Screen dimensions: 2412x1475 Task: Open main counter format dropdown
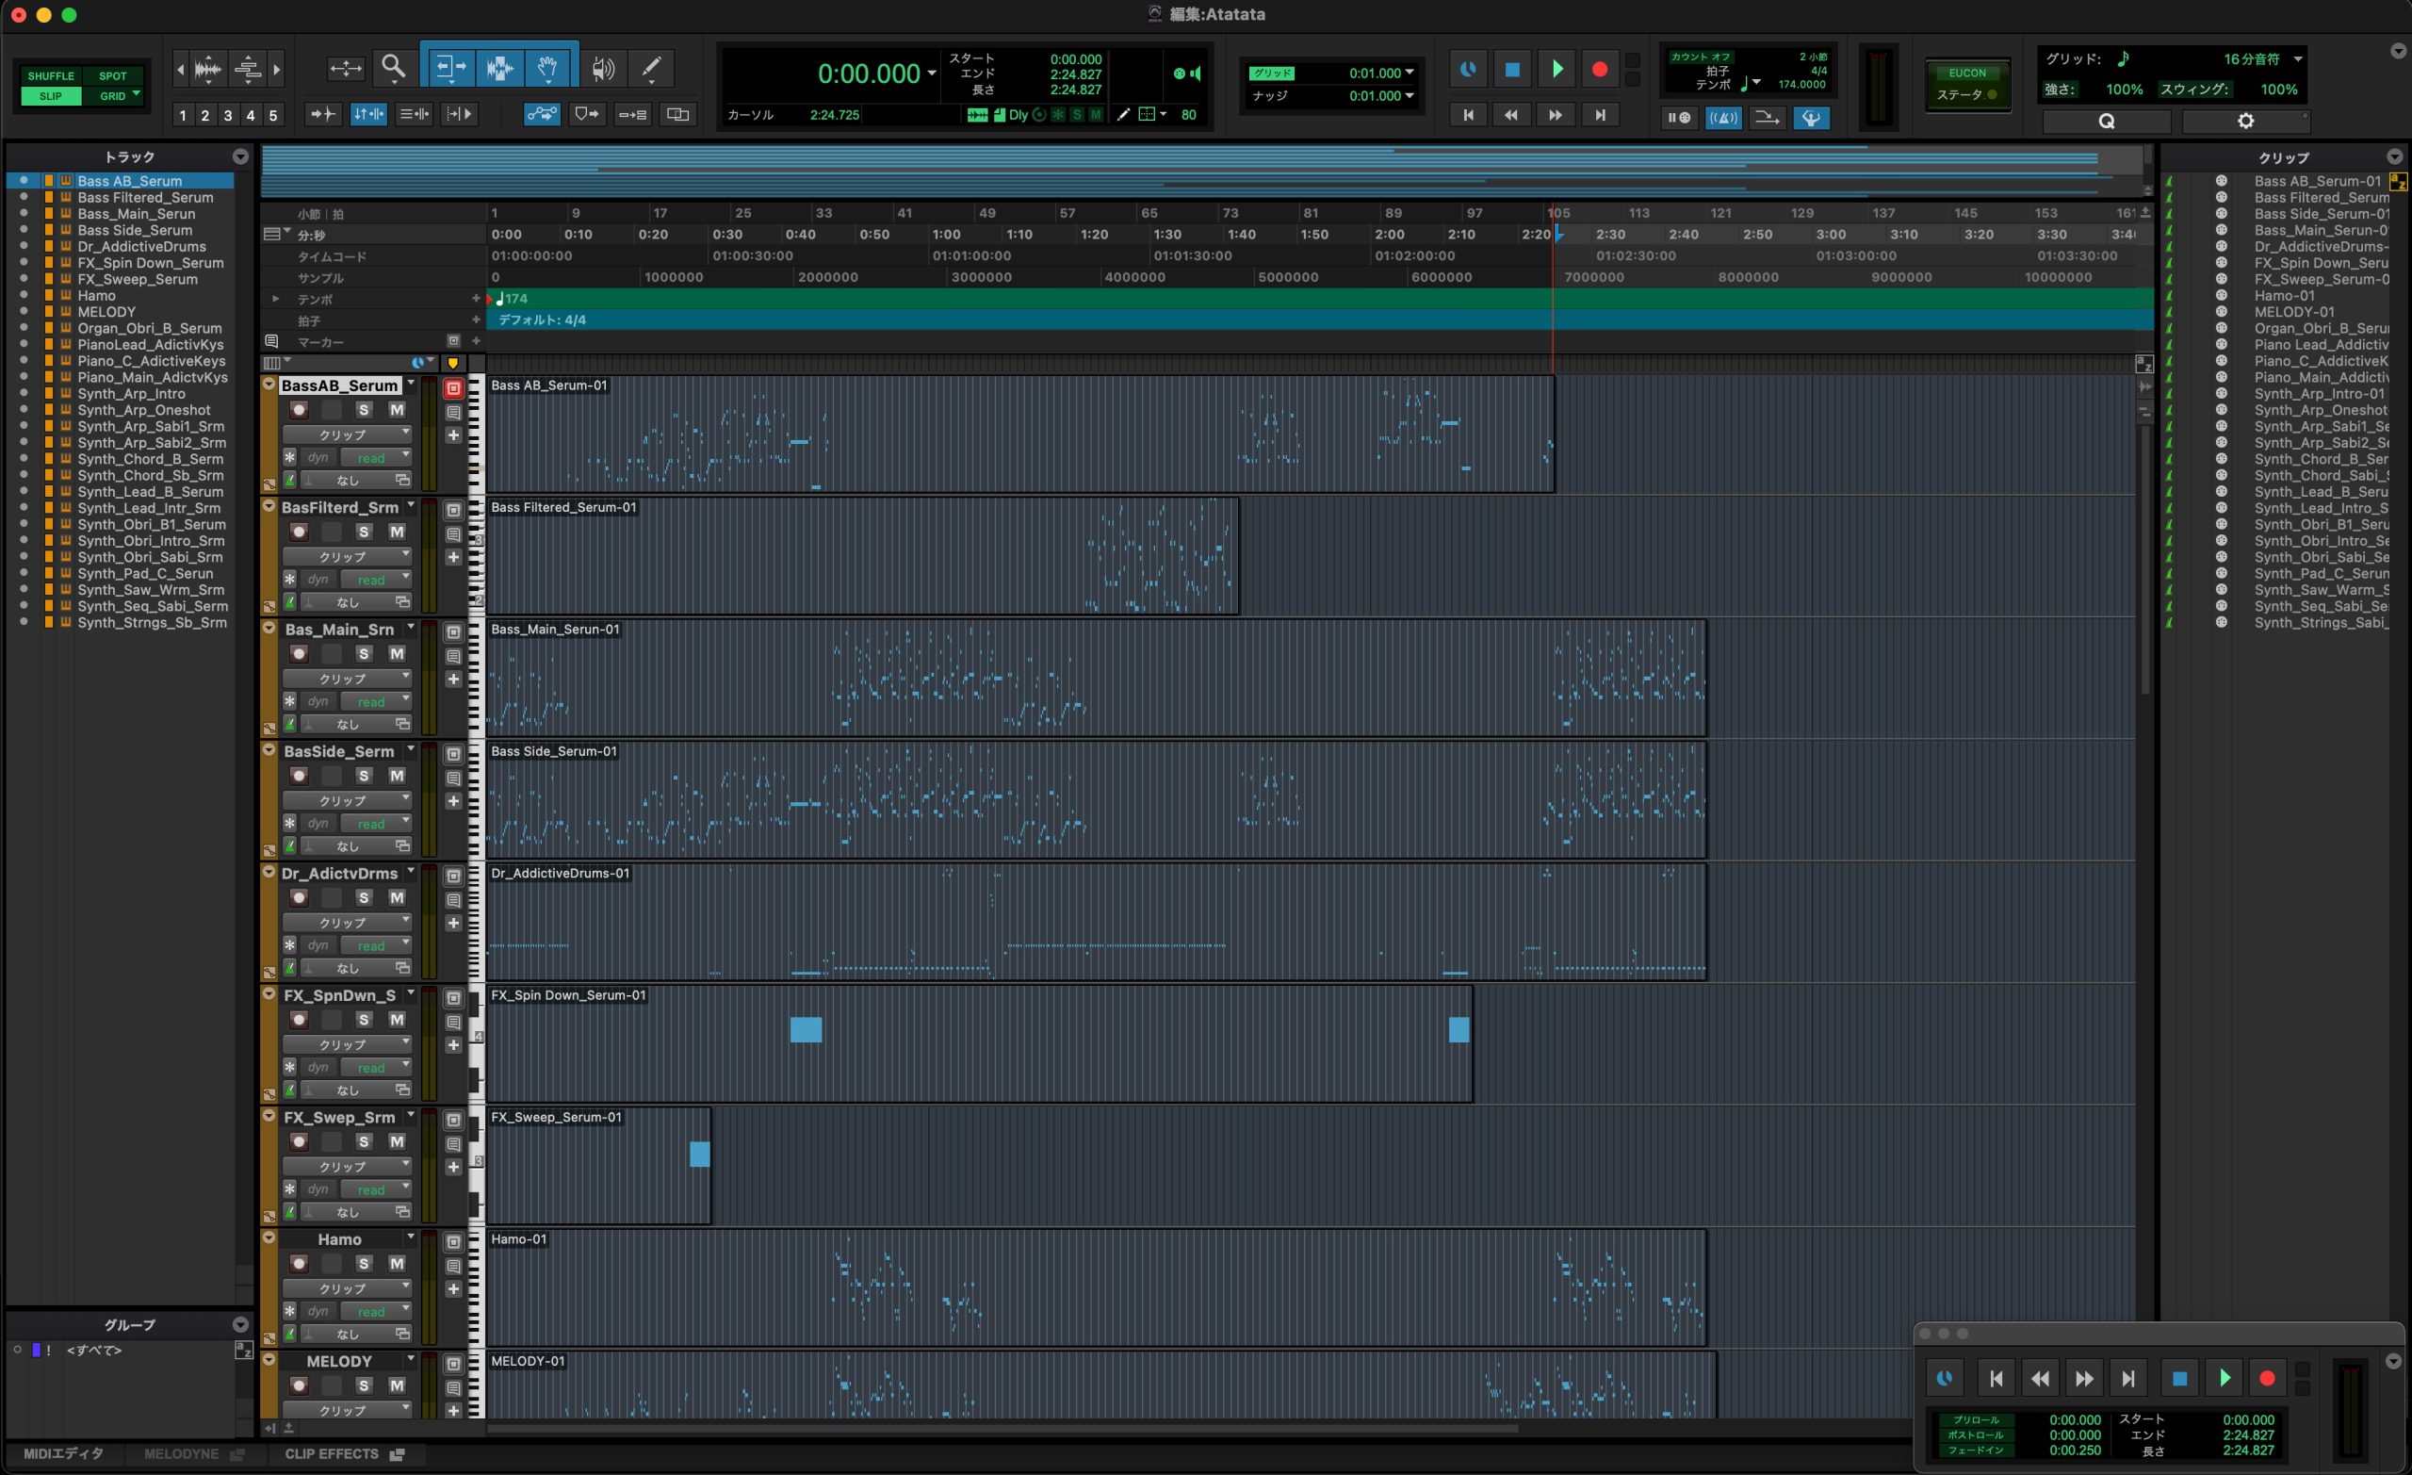(932, 74)
